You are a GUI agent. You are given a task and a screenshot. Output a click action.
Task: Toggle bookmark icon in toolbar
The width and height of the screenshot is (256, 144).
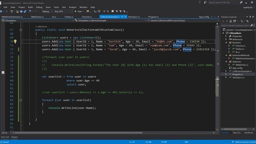pyautogui.click(x=112, y=11)
